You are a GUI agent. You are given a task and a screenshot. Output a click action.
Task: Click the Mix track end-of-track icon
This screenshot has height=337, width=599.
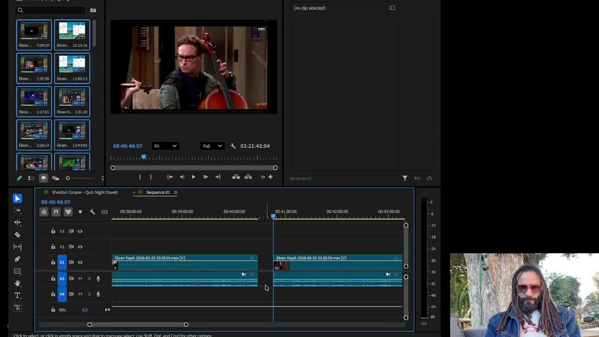(107, 310)
